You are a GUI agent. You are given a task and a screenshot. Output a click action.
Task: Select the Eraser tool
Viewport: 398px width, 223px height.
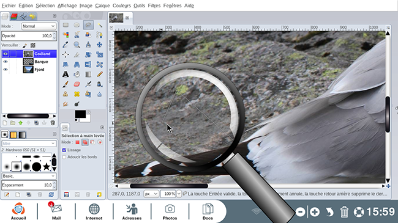[x=77, y=84]
